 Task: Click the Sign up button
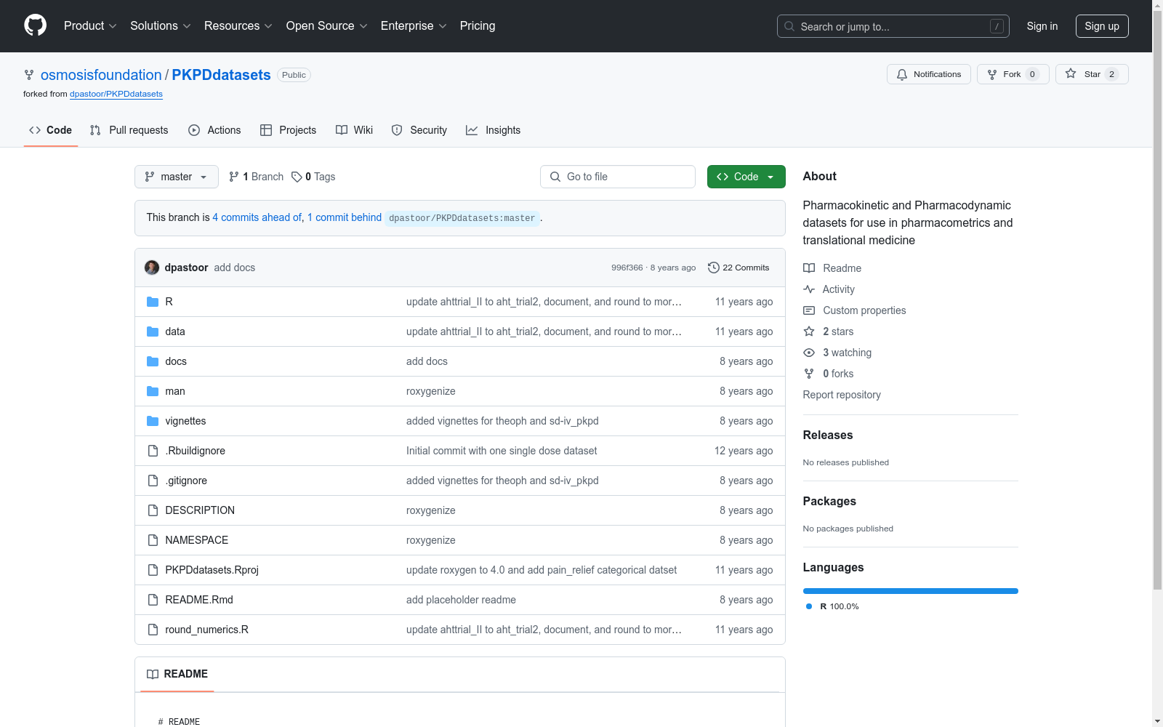tap(1102, 26)
